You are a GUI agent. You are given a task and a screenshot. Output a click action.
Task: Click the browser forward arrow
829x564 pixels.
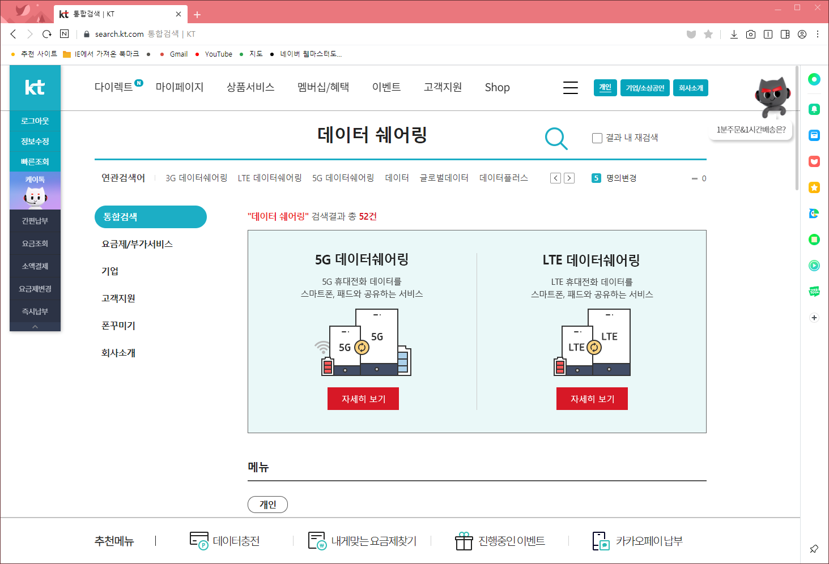(30, 34)
